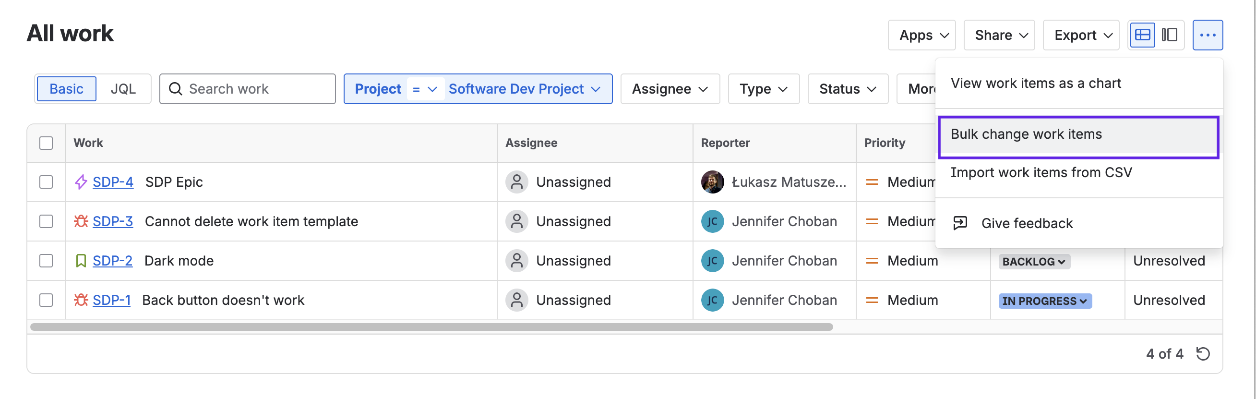Click the SDP-4 epic lightning icon
The image size is (1256, 399).
(81, 182)
